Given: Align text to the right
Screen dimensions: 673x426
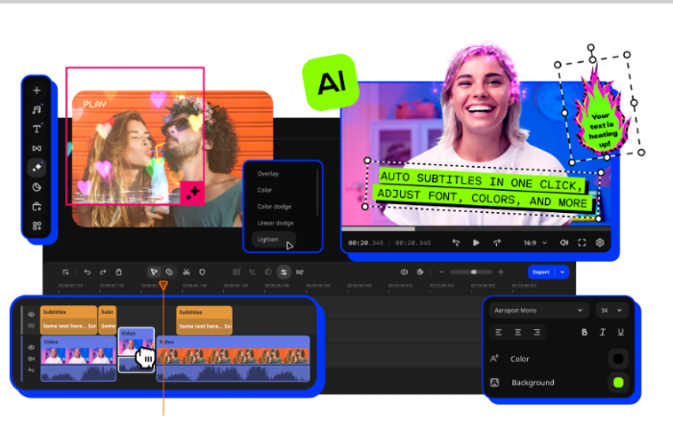Looking at the screenshot, I should pos(536,332).
